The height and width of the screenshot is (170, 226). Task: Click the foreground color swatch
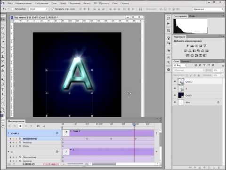(x=2, y=116)
